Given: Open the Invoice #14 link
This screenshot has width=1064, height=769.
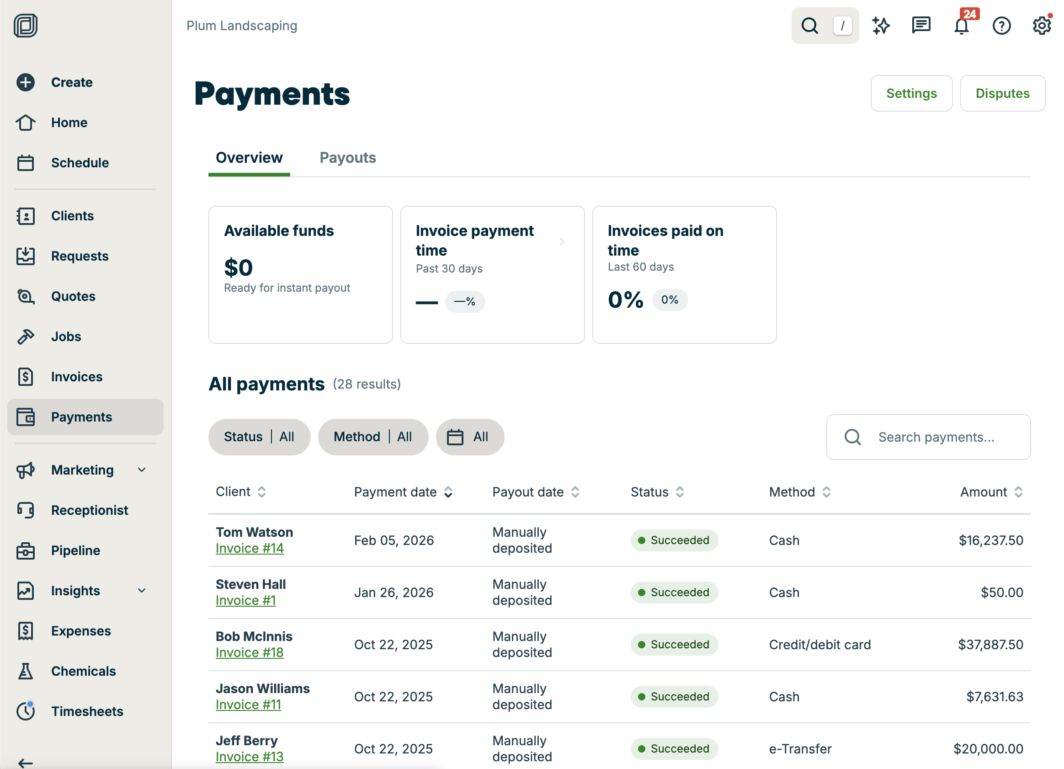Looking at the screenshot, I should 250,549.
